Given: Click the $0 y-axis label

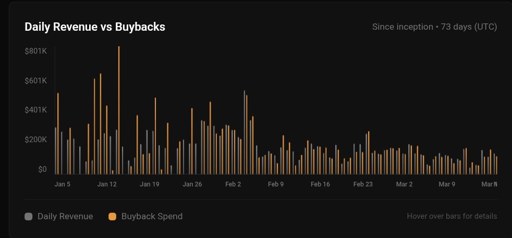Looking at the screenshot, I should click(x=42, y=170).
